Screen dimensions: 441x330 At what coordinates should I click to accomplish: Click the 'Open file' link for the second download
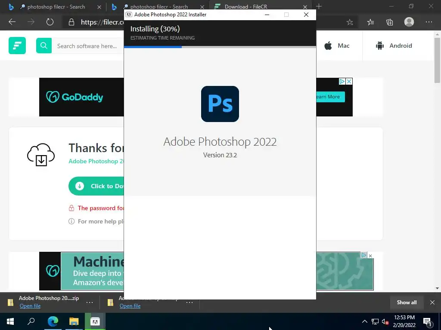click(130, 306)
